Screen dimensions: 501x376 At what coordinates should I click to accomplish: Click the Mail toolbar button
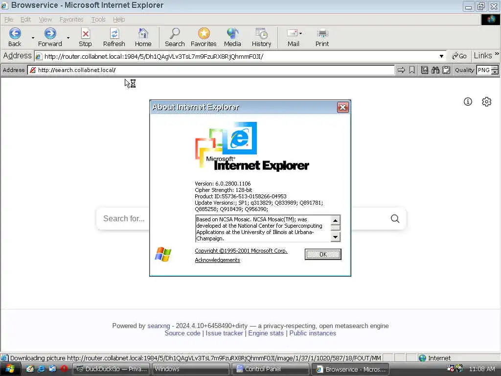294,37
